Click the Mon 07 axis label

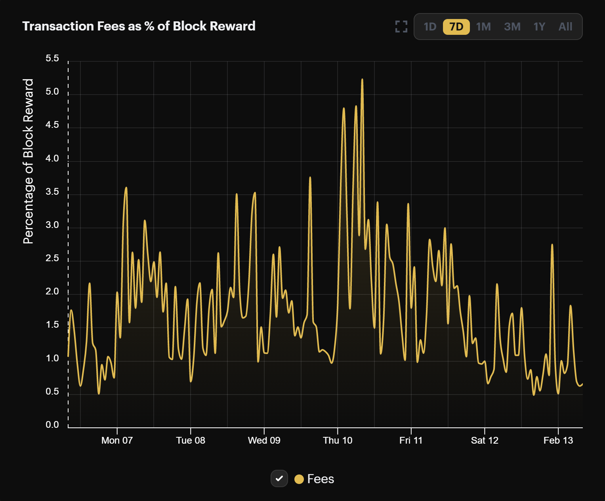(117, 440)
